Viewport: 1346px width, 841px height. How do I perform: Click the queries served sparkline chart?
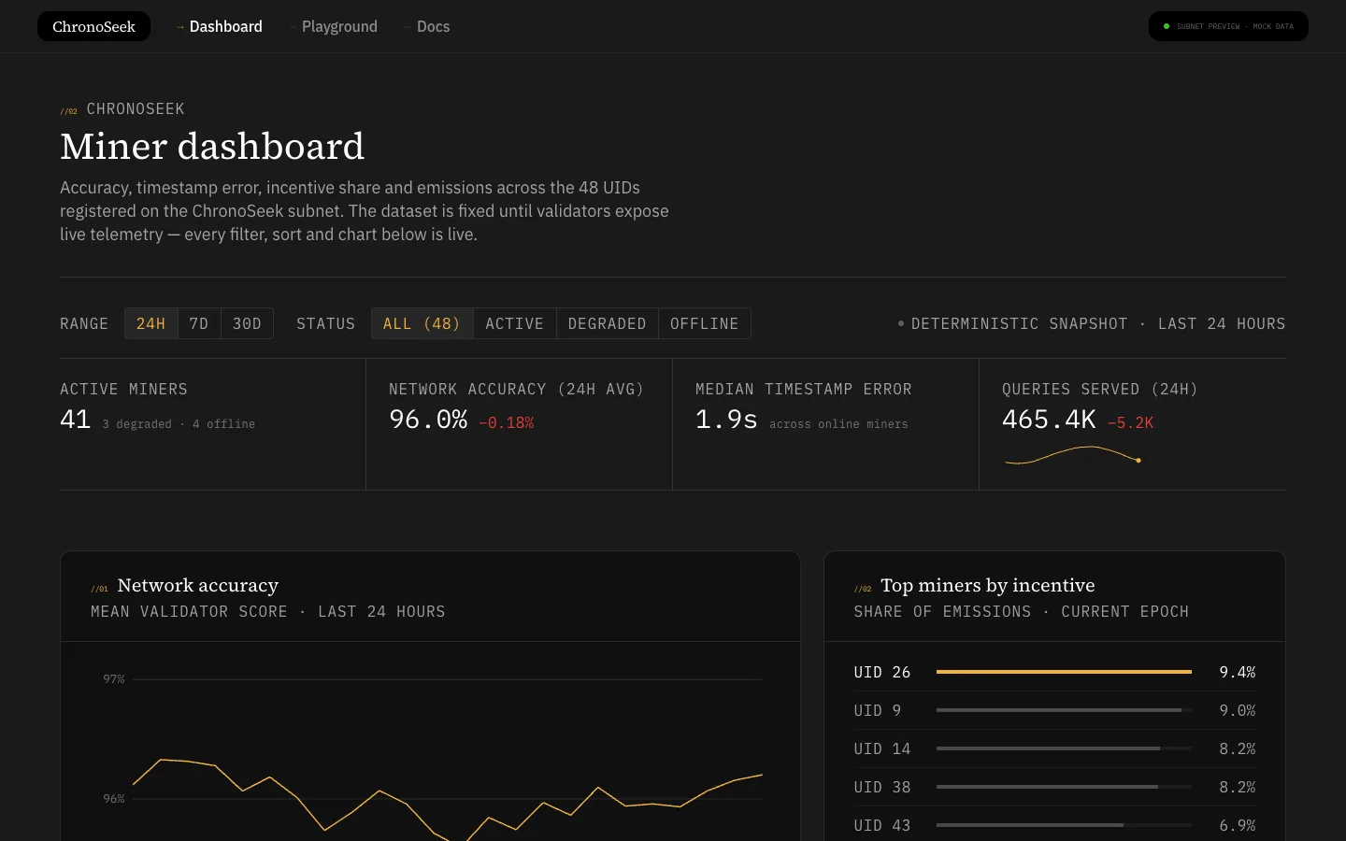click(1073, 455)
